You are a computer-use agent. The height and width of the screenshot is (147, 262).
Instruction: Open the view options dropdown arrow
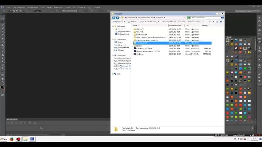tap(213, 22)
